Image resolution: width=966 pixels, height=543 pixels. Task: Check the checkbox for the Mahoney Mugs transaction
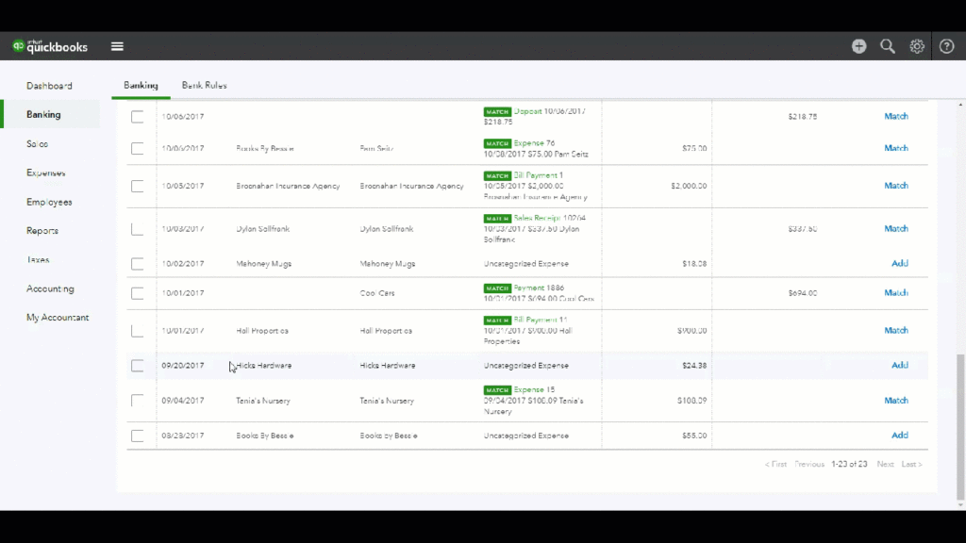coord(138,263)
